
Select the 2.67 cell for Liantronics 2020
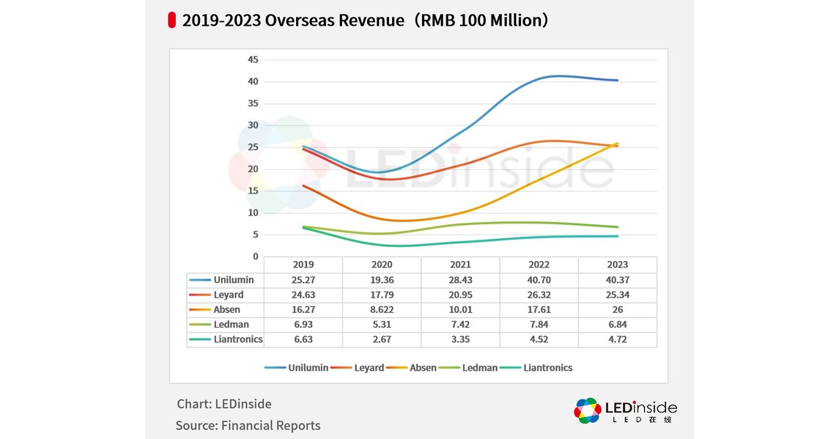(x=381, y=339)
